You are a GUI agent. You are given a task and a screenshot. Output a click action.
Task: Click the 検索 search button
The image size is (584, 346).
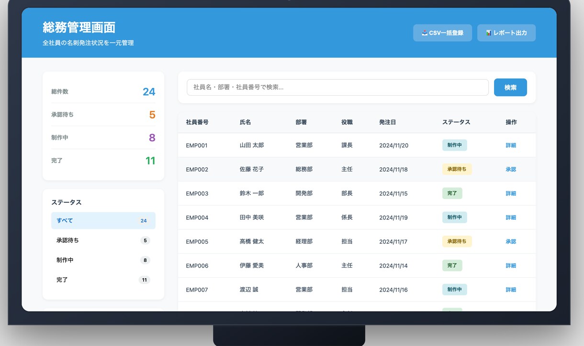[x=510, y=87]
